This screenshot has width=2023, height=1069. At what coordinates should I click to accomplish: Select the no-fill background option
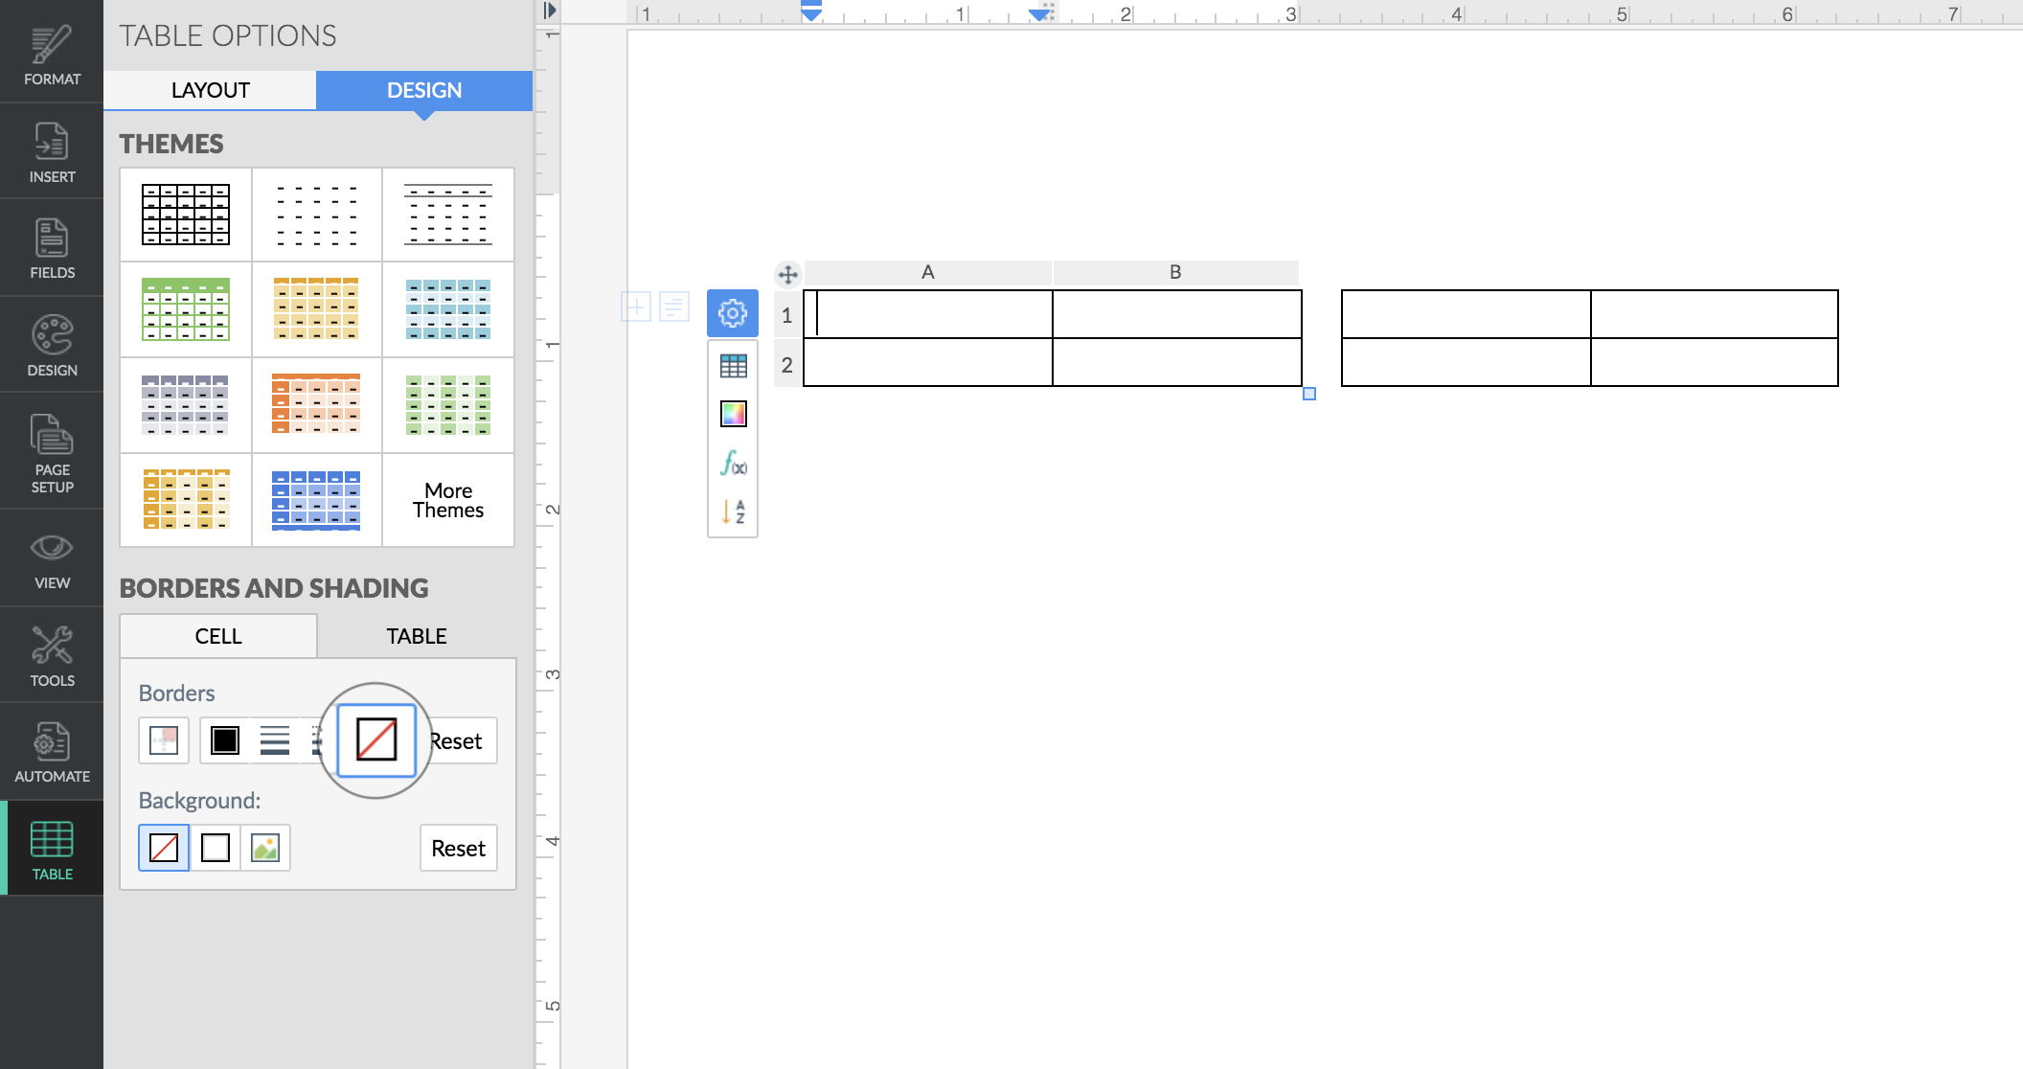click(164, 848)
